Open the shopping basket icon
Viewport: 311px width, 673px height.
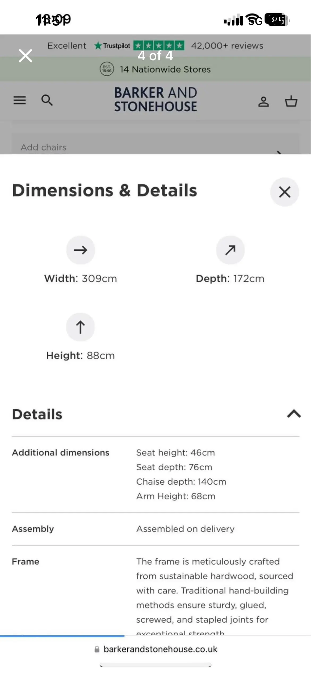291,101
